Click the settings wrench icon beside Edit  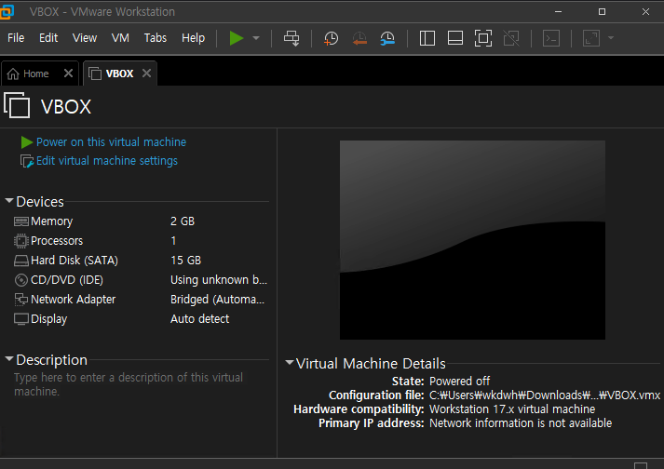coord(27,161)
